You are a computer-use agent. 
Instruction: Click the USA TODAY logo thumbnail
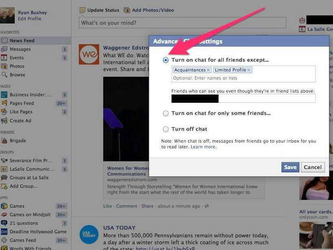(89, 234)
